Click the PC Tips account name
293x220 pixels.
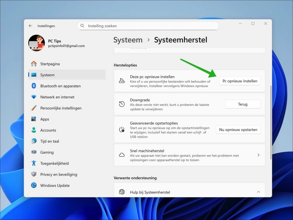coord(55,41)
